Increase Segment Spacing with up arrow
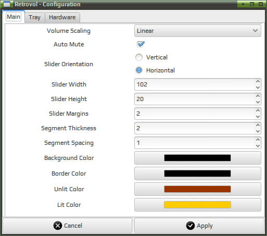The image size is (267, 236). [x=258, y=140]
